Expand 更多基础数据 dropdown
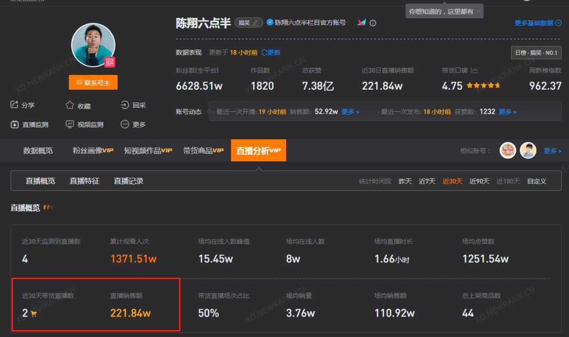The width and height of the screenshot is (569, 337). [x=538, y=23]
